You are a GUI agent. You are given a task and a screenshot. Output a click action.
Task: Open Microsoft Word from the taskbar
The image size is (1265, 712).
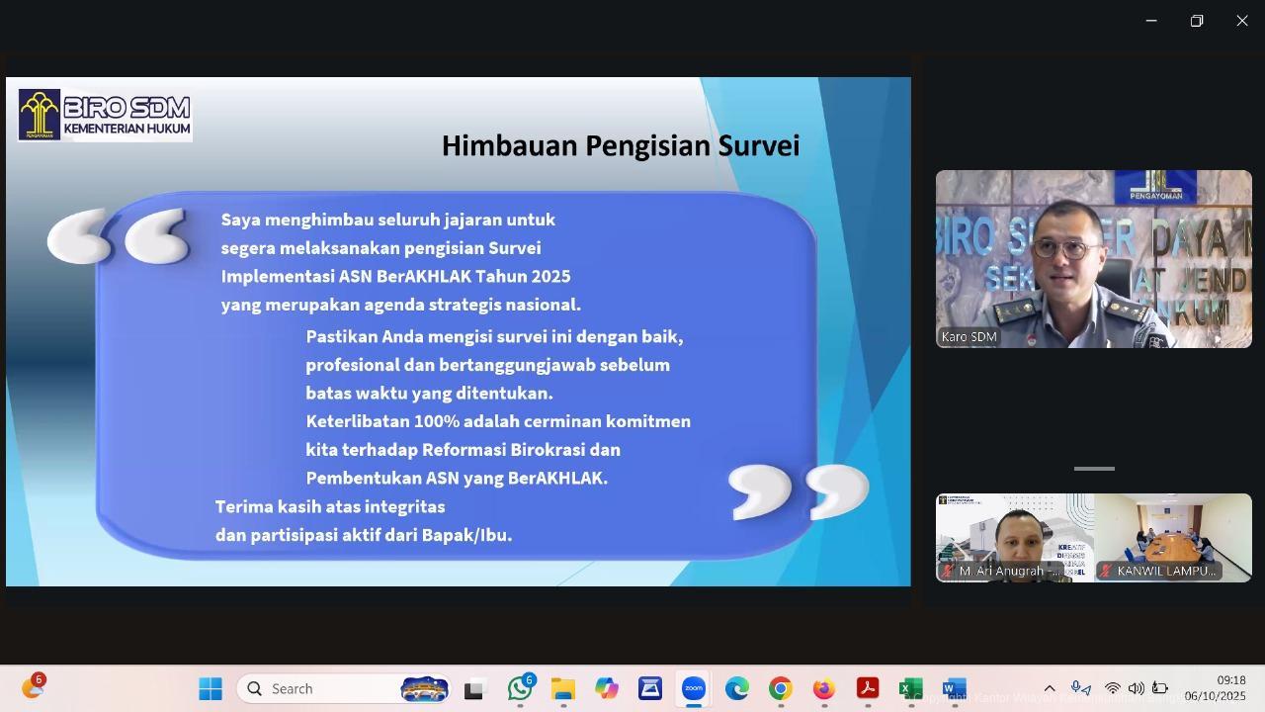[x=954, y=689]
